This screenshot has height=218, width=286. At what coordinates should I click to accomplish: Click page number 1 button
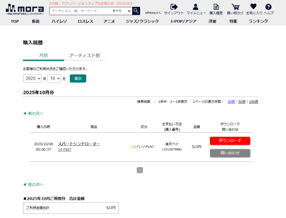(140, 170)
